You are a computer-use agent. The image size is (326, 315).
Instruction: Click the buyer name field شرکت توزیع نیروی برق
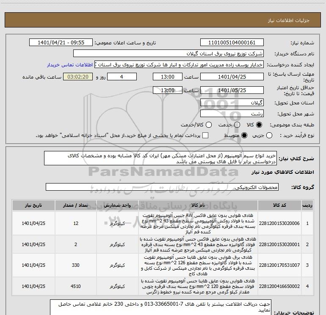click(169, 54)
